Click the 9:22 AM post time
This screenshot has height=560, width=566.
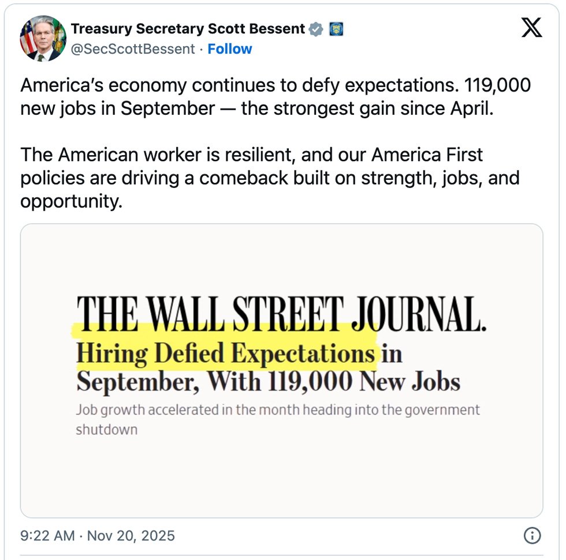coord(47,536)
